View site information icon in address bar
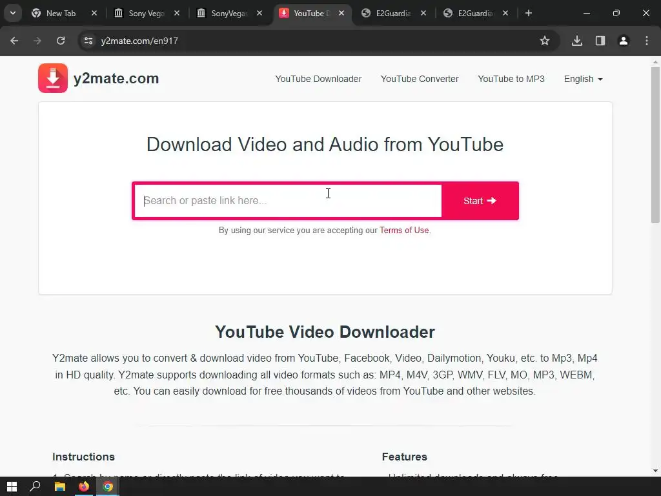661x496 pixels. point(88,41)
